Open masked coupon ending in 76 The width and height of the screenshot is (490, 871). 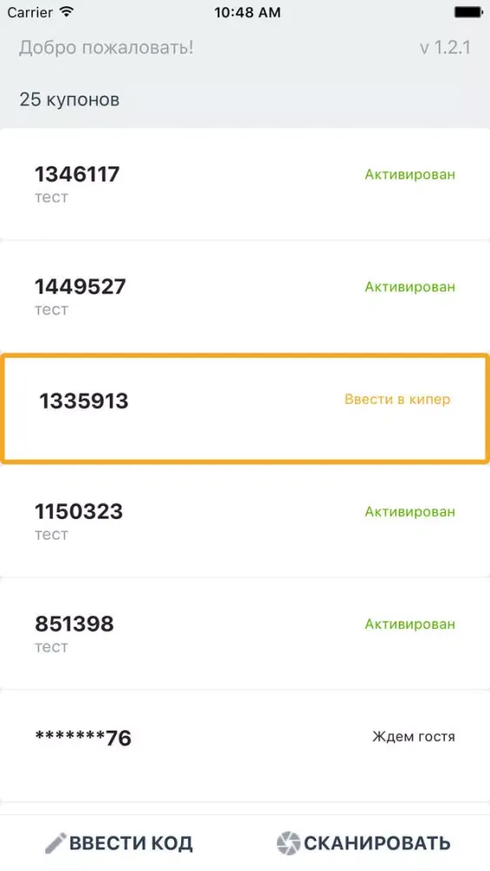pos(245,746)
